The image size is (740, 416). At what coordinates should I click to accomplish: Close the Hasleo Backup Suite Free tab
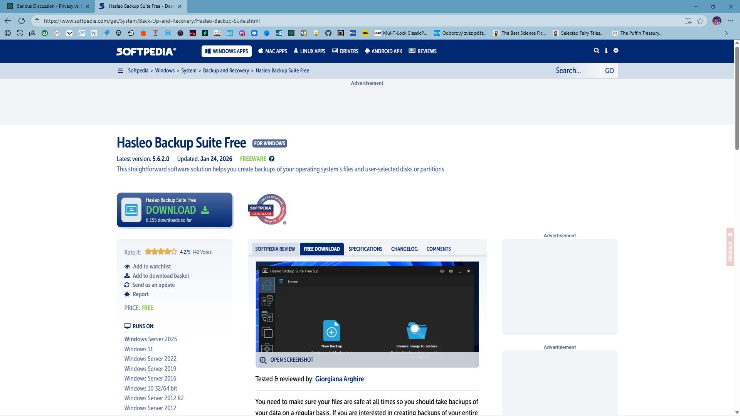180,6
